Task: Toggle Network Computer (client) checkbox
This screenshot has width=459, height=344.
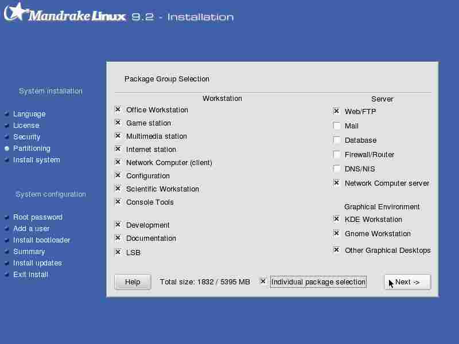Action: point(118,162)
